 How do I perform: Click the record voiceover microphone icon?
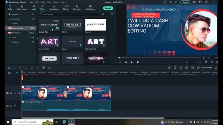coord(181,68)
